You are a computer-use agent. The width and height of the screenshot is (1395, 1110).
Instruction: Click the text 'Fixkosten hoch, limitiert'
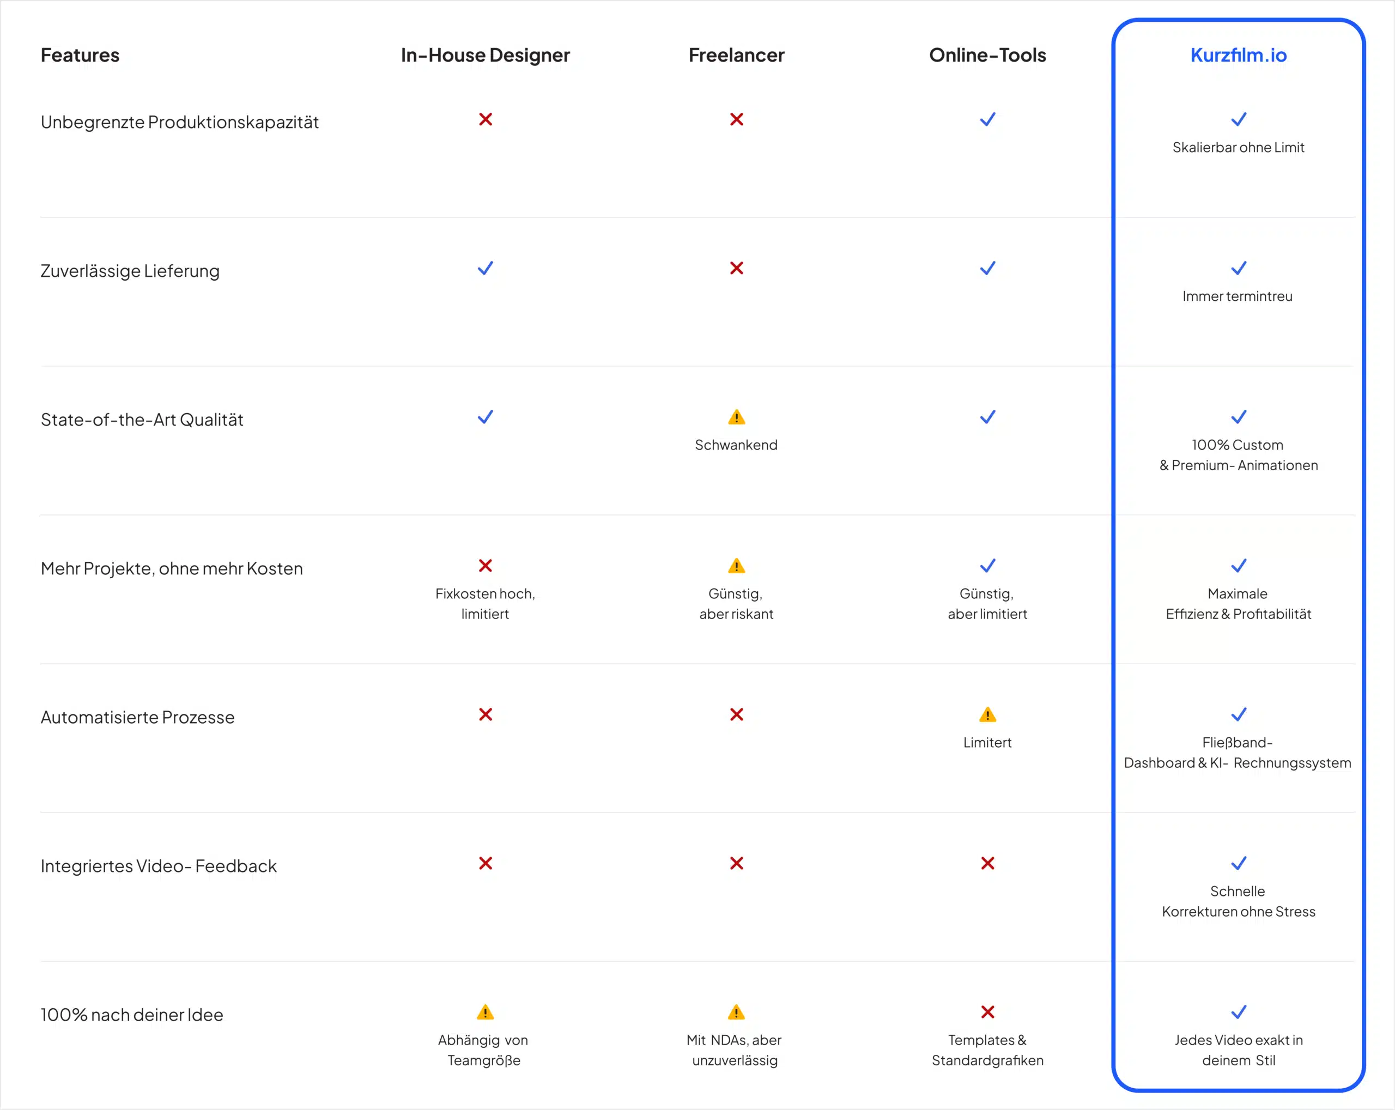point(486,604)
